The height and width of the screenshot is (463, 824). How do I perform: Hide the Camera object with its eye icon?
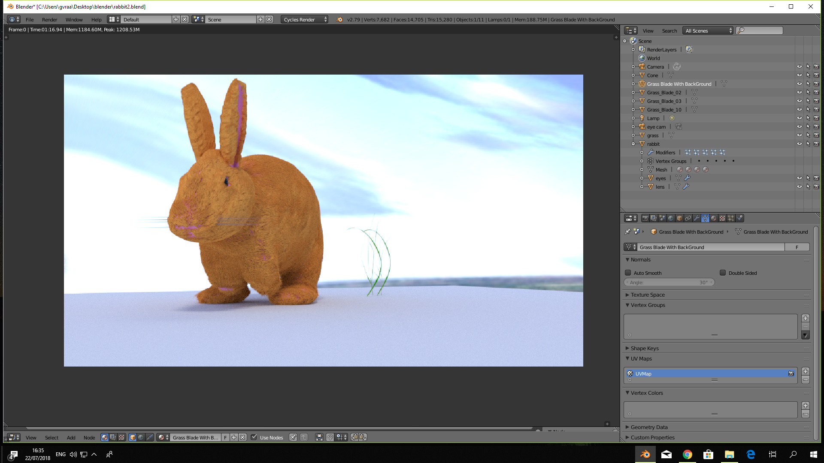[x=800, y=67]
